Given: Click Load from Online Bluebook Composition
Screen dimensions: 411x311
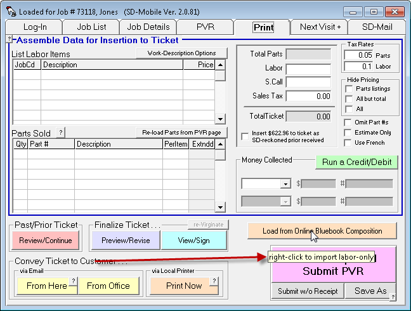Looking at the screenshot, I should click(322, 231).
